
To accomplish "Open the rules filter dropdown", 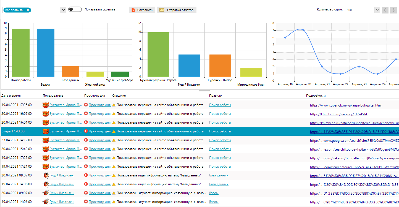I will click(64, 10).
